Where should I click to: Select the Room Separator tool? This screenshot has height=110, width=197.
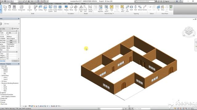[x=101, y=9]
